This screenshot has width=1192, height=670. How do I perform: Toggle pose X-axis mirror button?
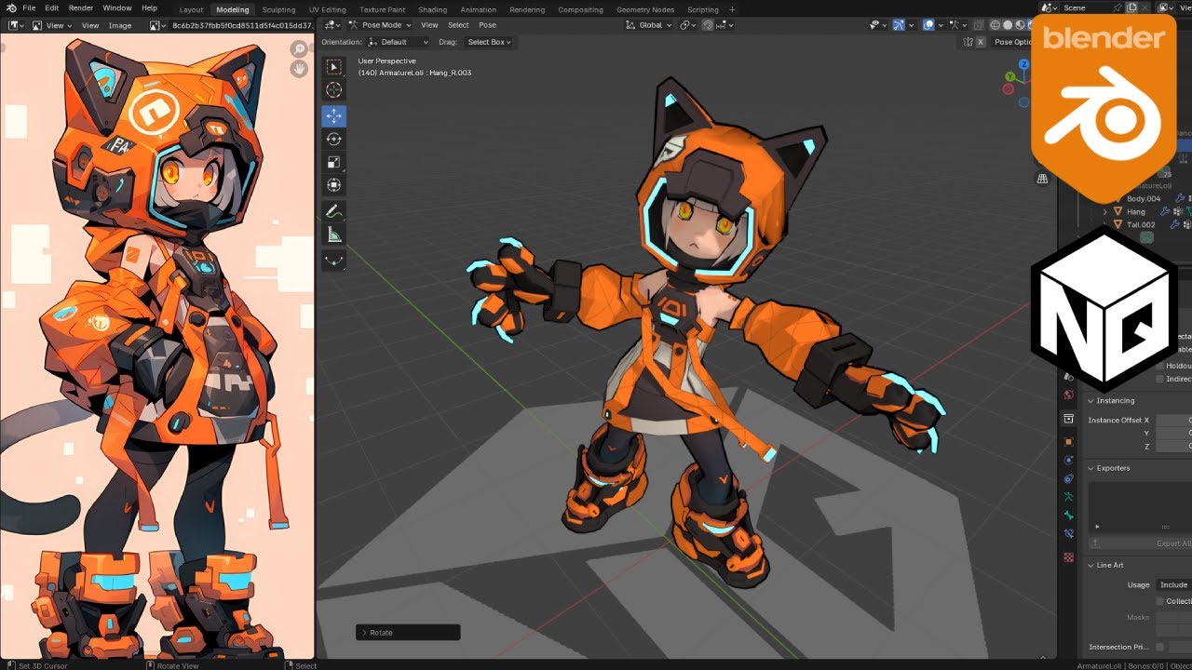(981, 42)
